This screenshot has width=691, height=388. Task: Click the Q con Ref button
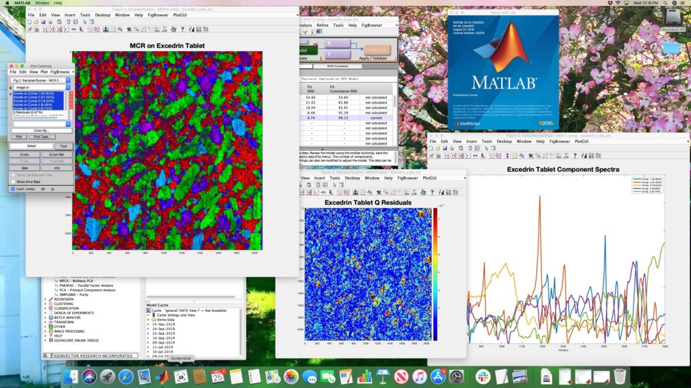coord(57,154)
